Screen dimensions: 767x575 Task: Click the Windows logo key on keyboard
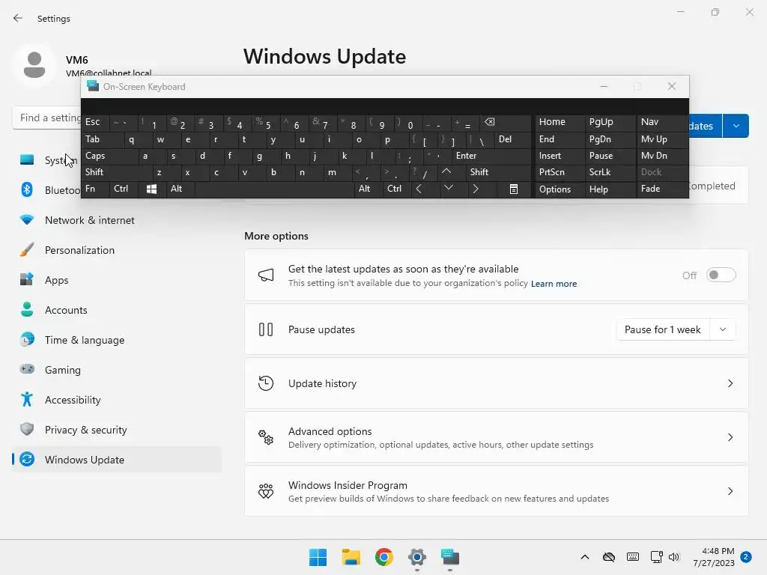tap(151, 189)
